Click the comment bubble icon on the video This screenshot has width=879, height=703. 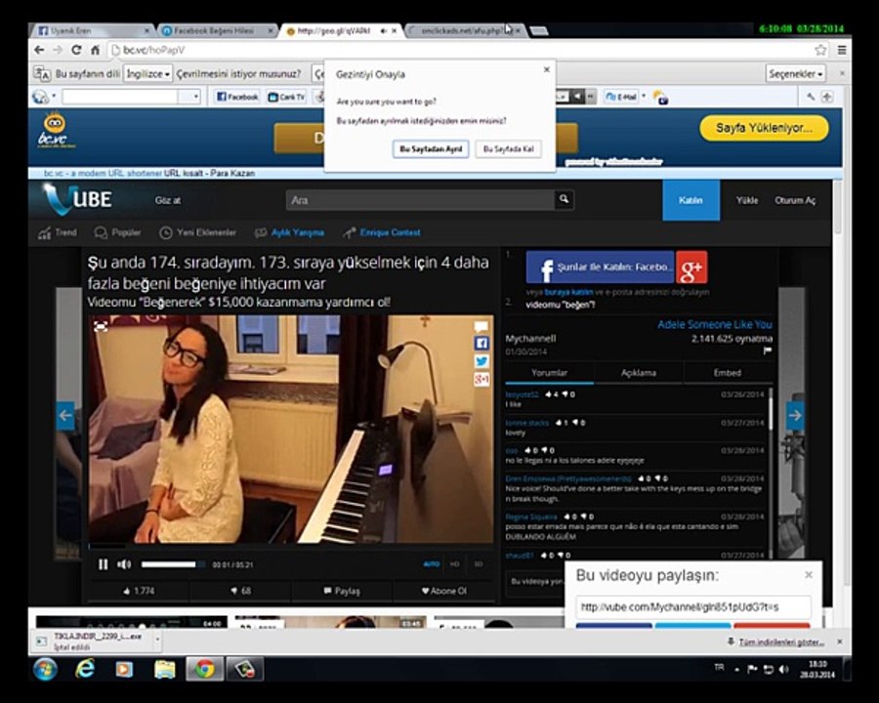(x=481, y=326)
